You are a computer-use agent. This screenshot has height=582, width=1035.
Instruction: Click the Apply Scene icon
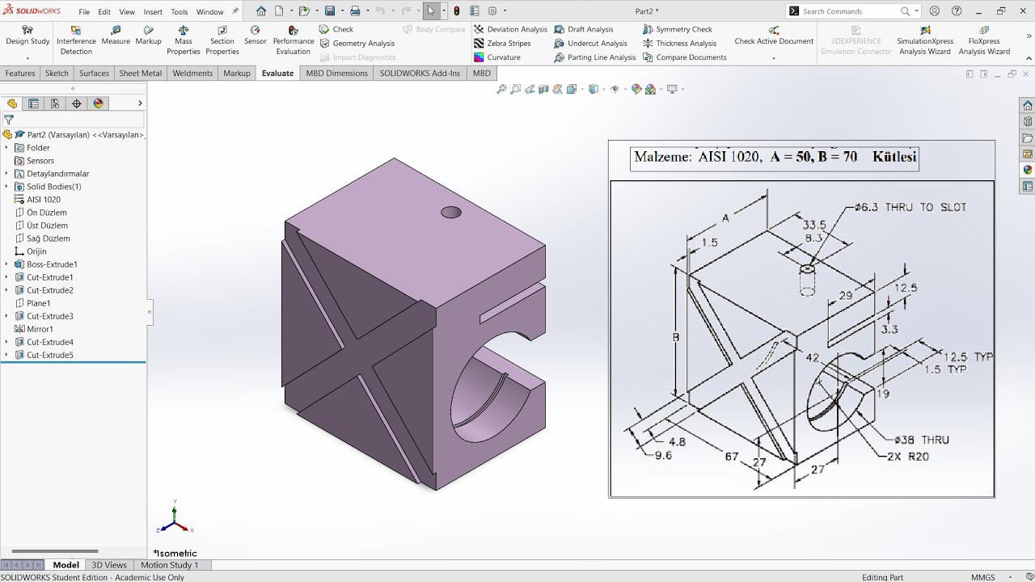point(650,89)
